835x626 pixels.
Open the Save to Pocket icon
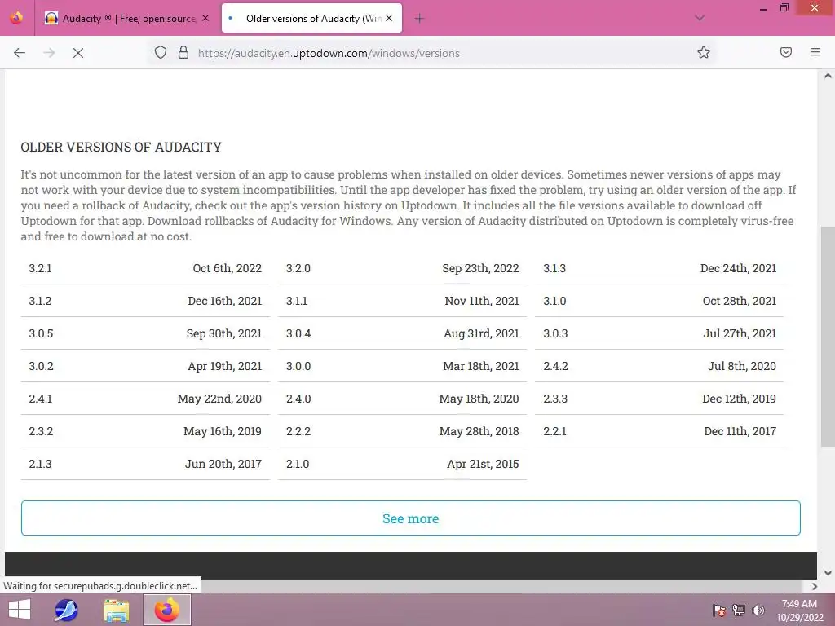(x=786, y=52)
